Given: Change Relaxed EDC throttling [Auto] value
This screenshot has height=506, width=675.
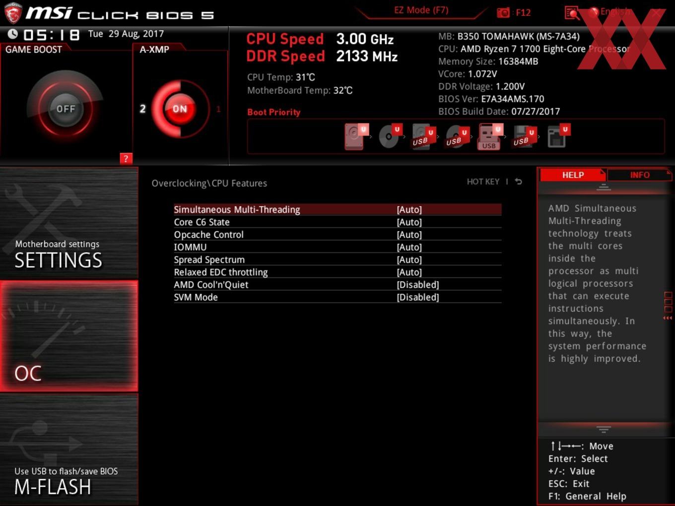Looking at the screenshot, I should 409,272.
